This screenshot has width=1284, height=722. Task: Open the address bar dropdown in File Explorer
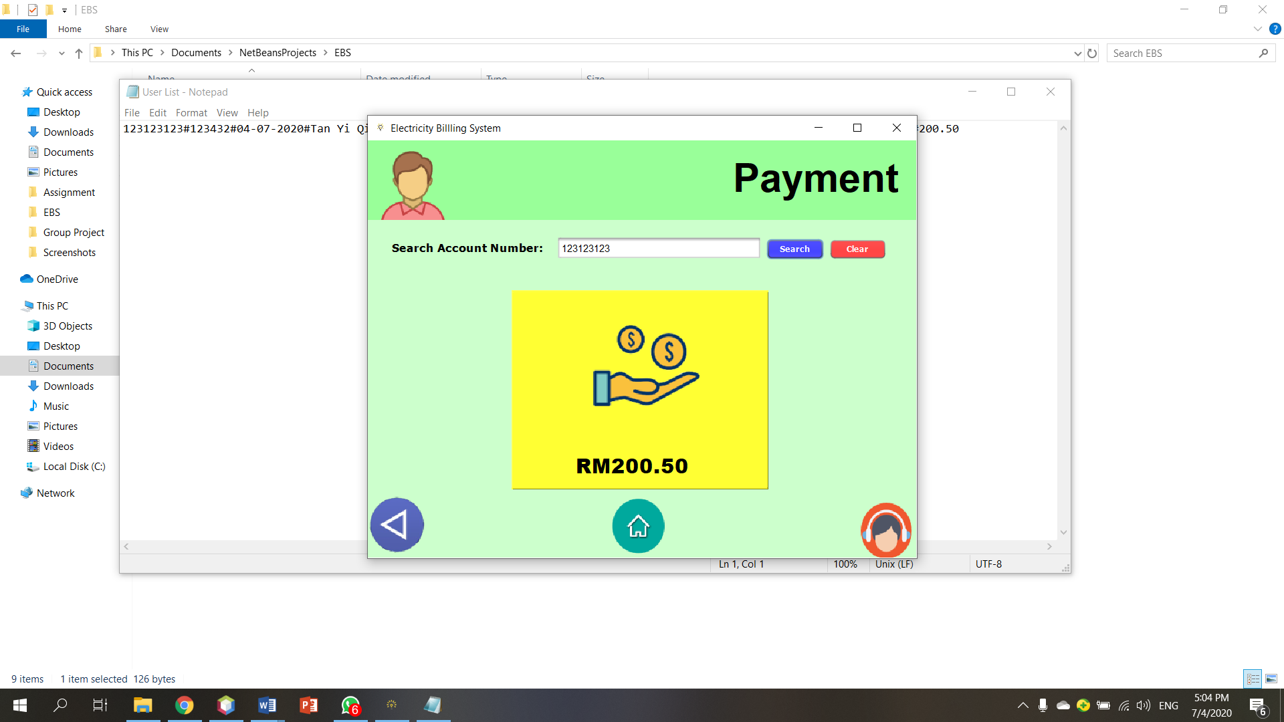[1077, 53]
